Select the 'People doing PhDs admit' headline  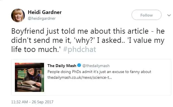point(99,72)
